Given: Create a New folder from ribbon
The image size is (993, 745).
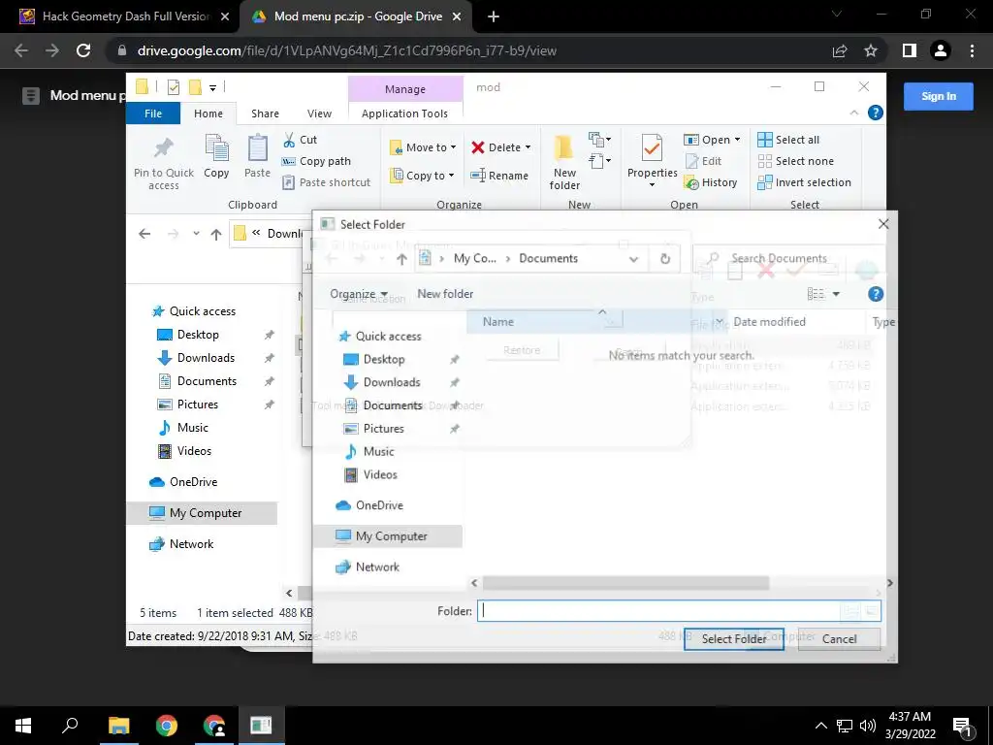Looking at the screenshot, I should point(564,162).
